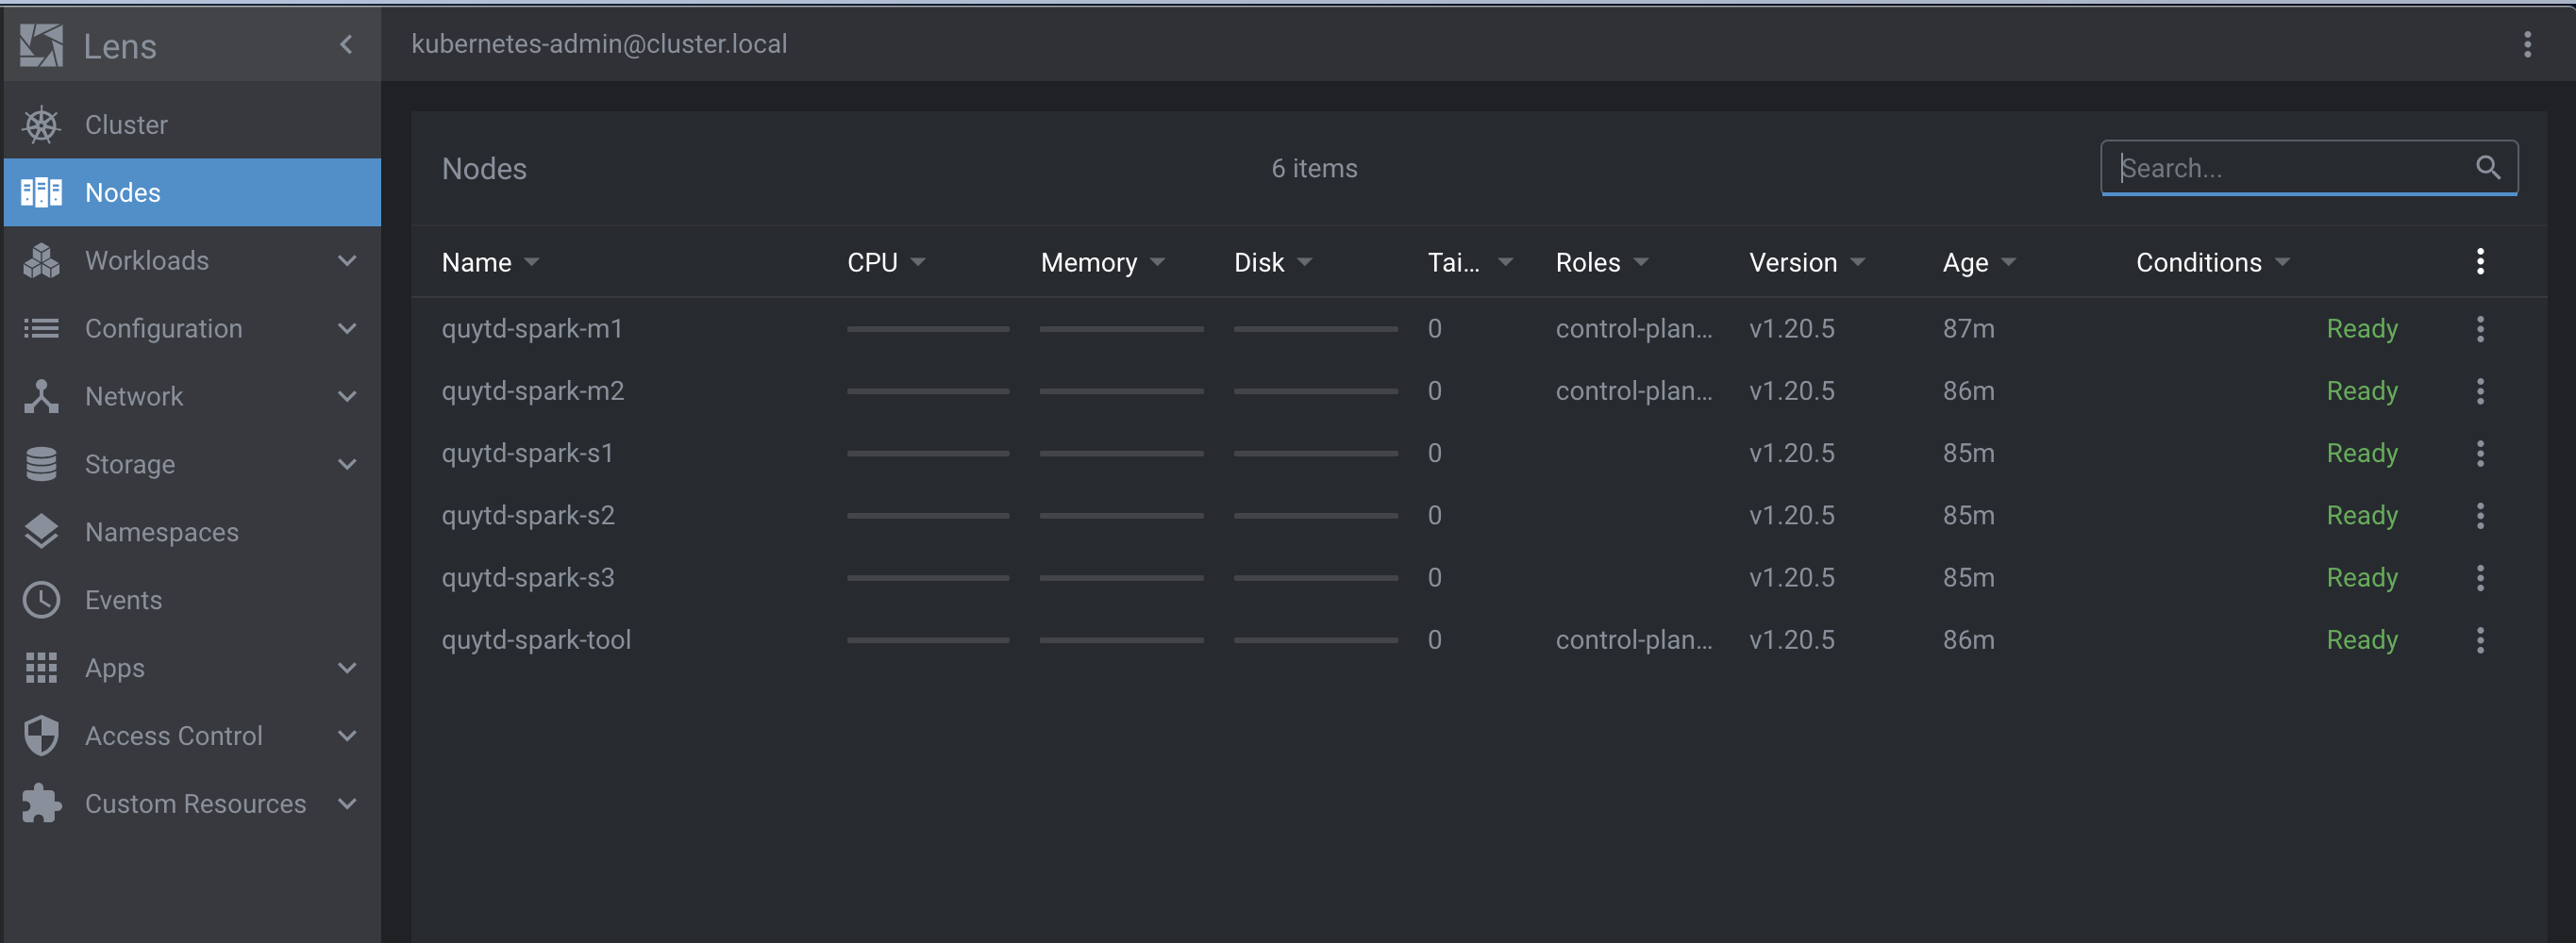Expand the Access Control section chevron

click(x=347, y=736)
